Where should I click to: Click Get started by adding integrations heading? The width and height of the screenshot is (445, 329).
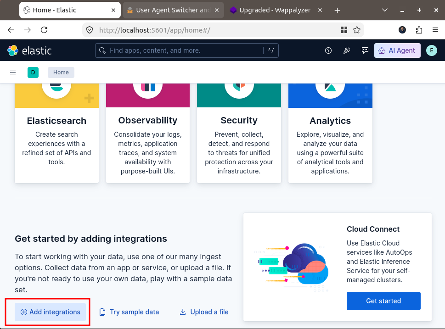[x=91, y=239]
